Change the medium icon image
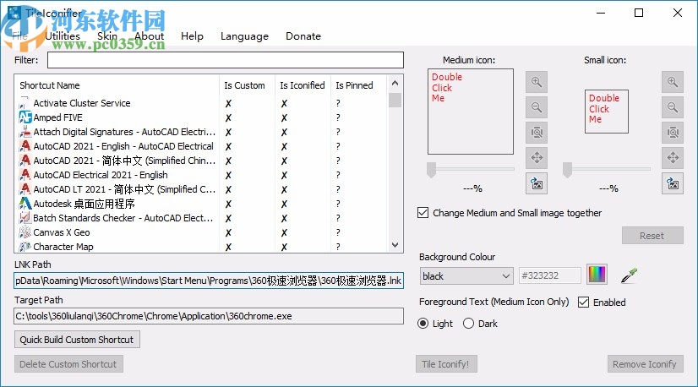Image resolution: width=698 pixels, height=387 pixels. (x=537, y=183)
